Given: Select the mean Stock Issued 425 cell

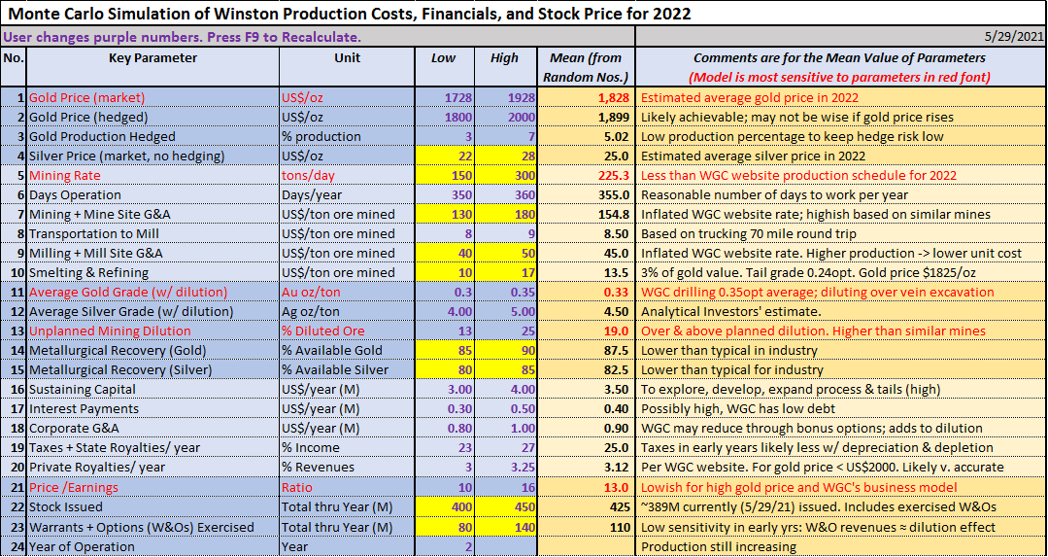Looking at the screenshot, I should point(586,507).
